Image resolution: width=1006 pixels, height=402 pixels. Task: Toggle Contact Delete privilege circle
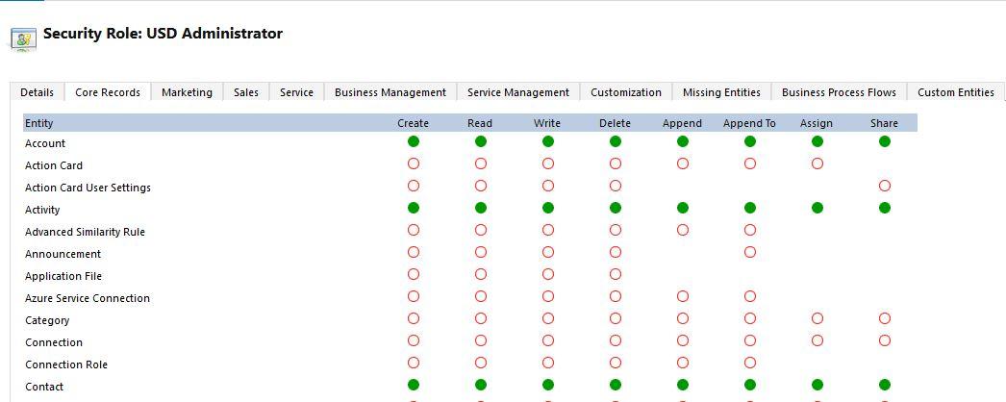[x=616, y=385]
